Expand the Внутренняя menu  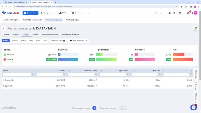click(x=48, y=13)
